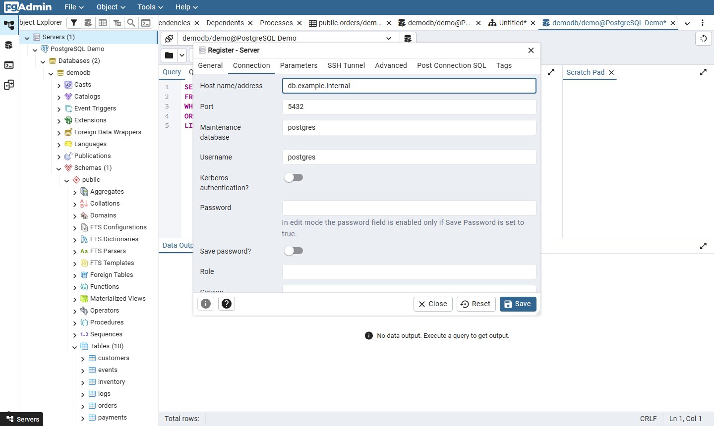Switch to Parameters tab in dialog
The image size is (714, 426).
point(298,65)
